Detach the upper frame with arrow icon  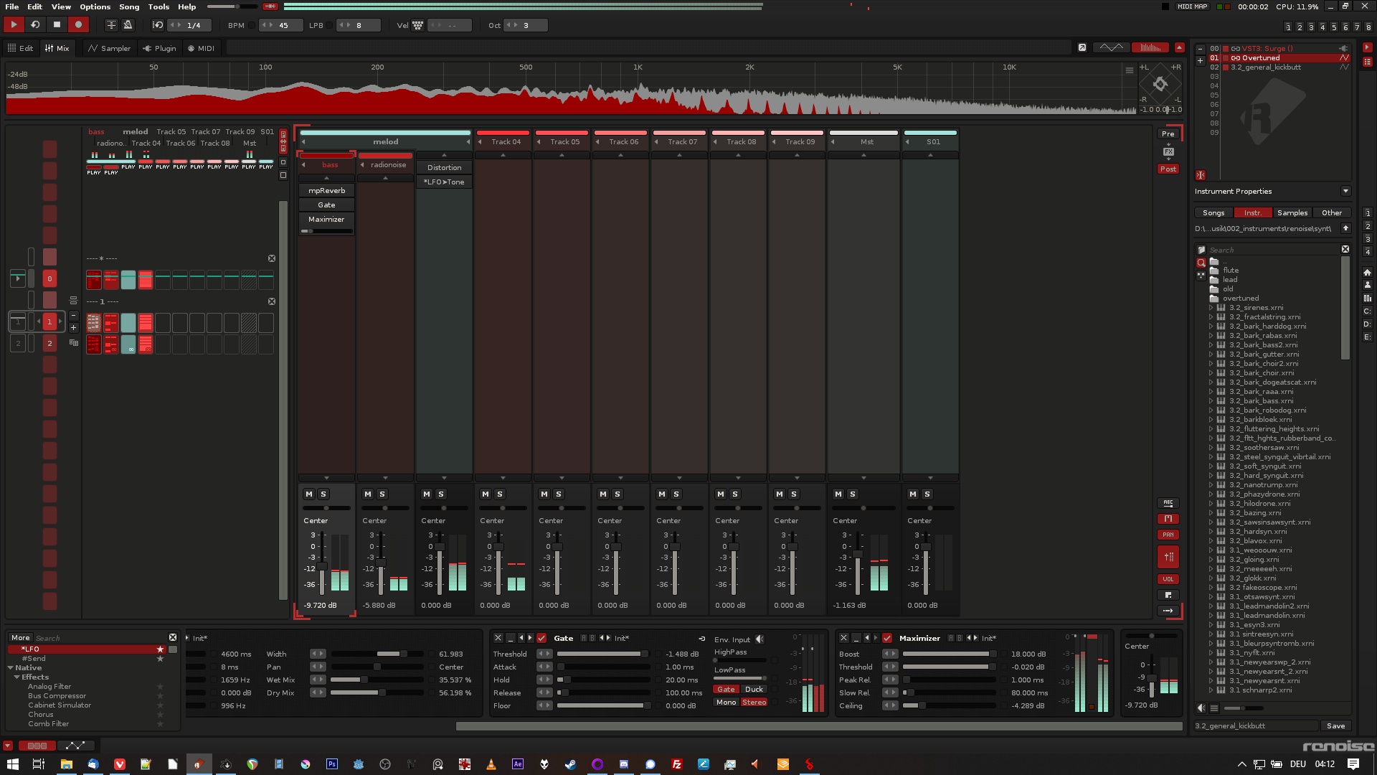pyautogui.click(x=1082, y=47)
